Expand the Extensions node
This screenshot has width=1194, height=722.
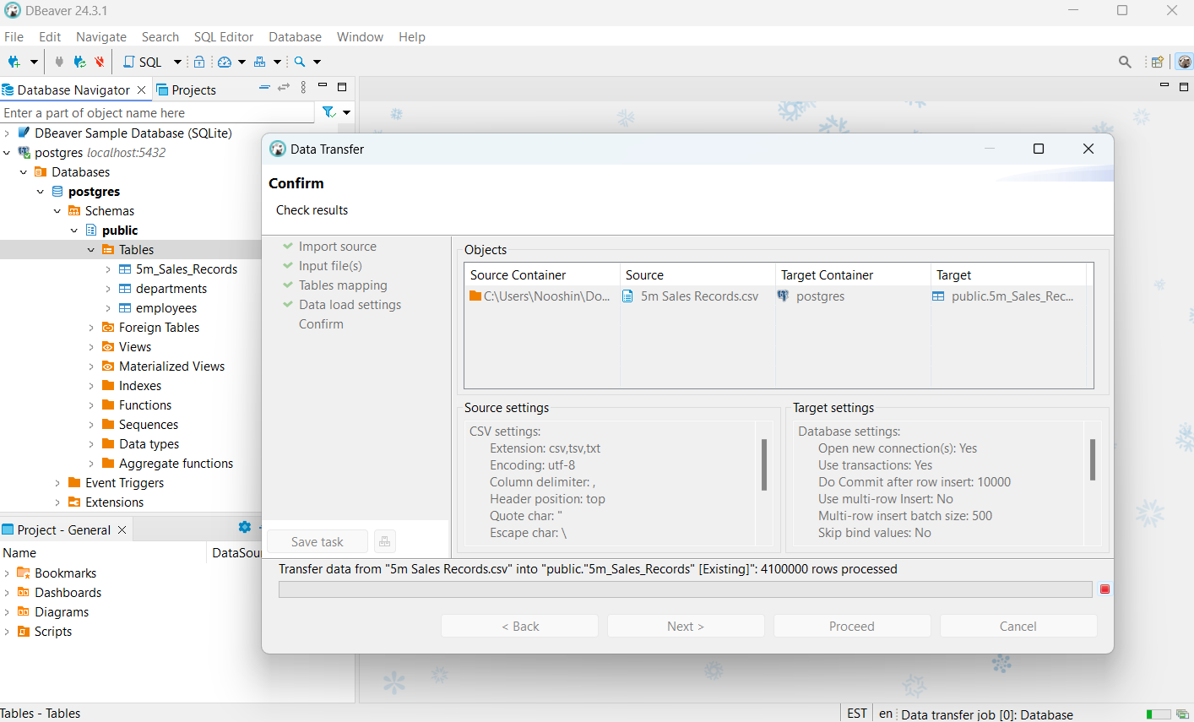coord(57,502)
